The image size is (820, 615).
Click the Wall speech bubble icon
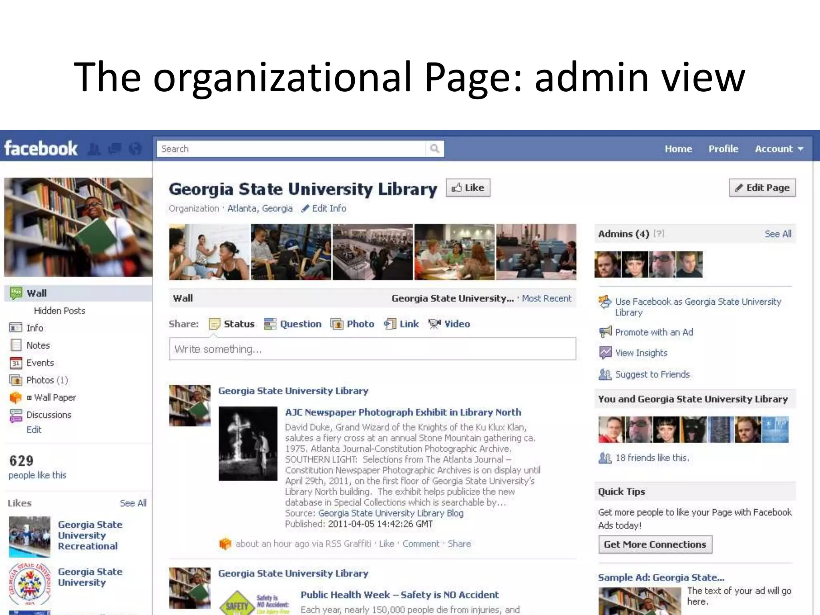pos(16,293)
